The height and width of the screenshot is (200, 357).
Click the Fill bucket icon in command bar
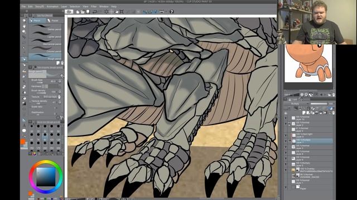[x=116, y=12]
